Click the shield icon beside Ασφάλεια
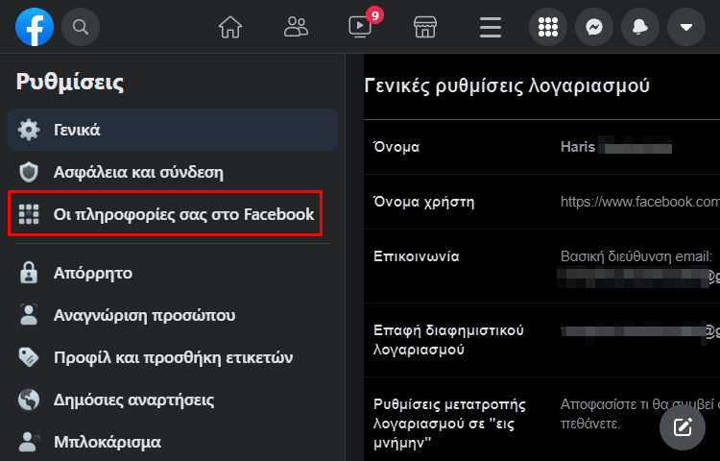This screenshot has height=461, width=720. pyautogui.click(x=29, y=172)
